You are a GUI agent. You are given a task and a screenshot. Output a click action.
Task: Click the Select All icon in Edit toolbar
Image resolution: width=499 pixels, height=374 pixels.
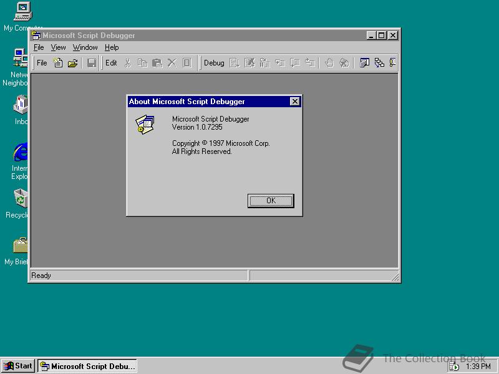pyautogui.click(x=187, y=63)
